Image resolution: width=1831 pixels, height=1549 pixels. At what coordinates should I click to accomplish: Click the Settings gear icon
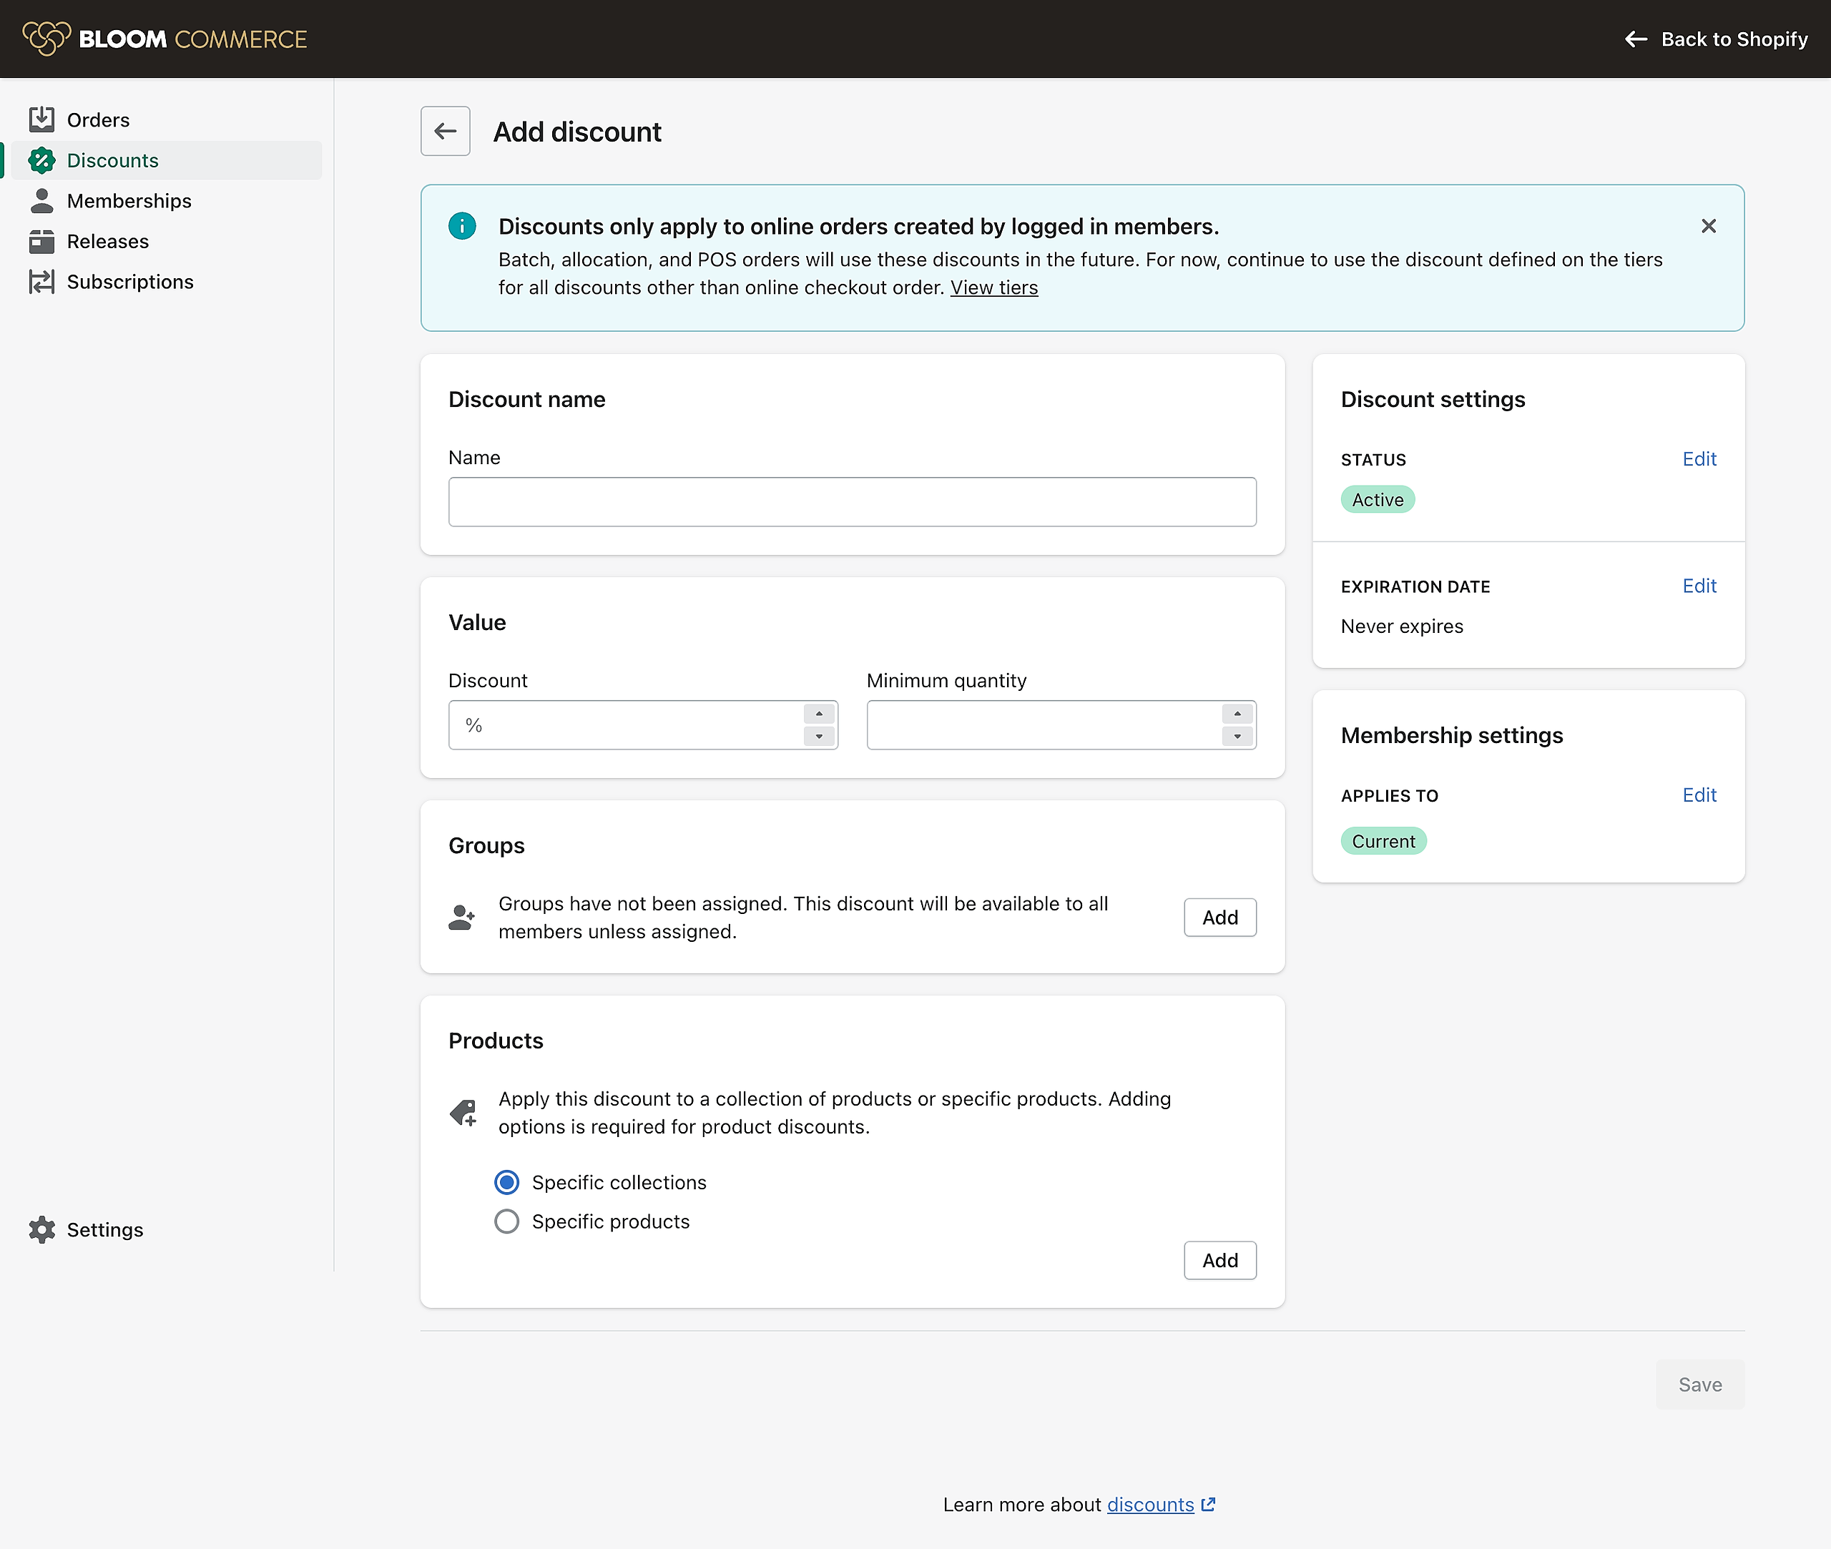pyautogui.click(x=41, y=1229)
